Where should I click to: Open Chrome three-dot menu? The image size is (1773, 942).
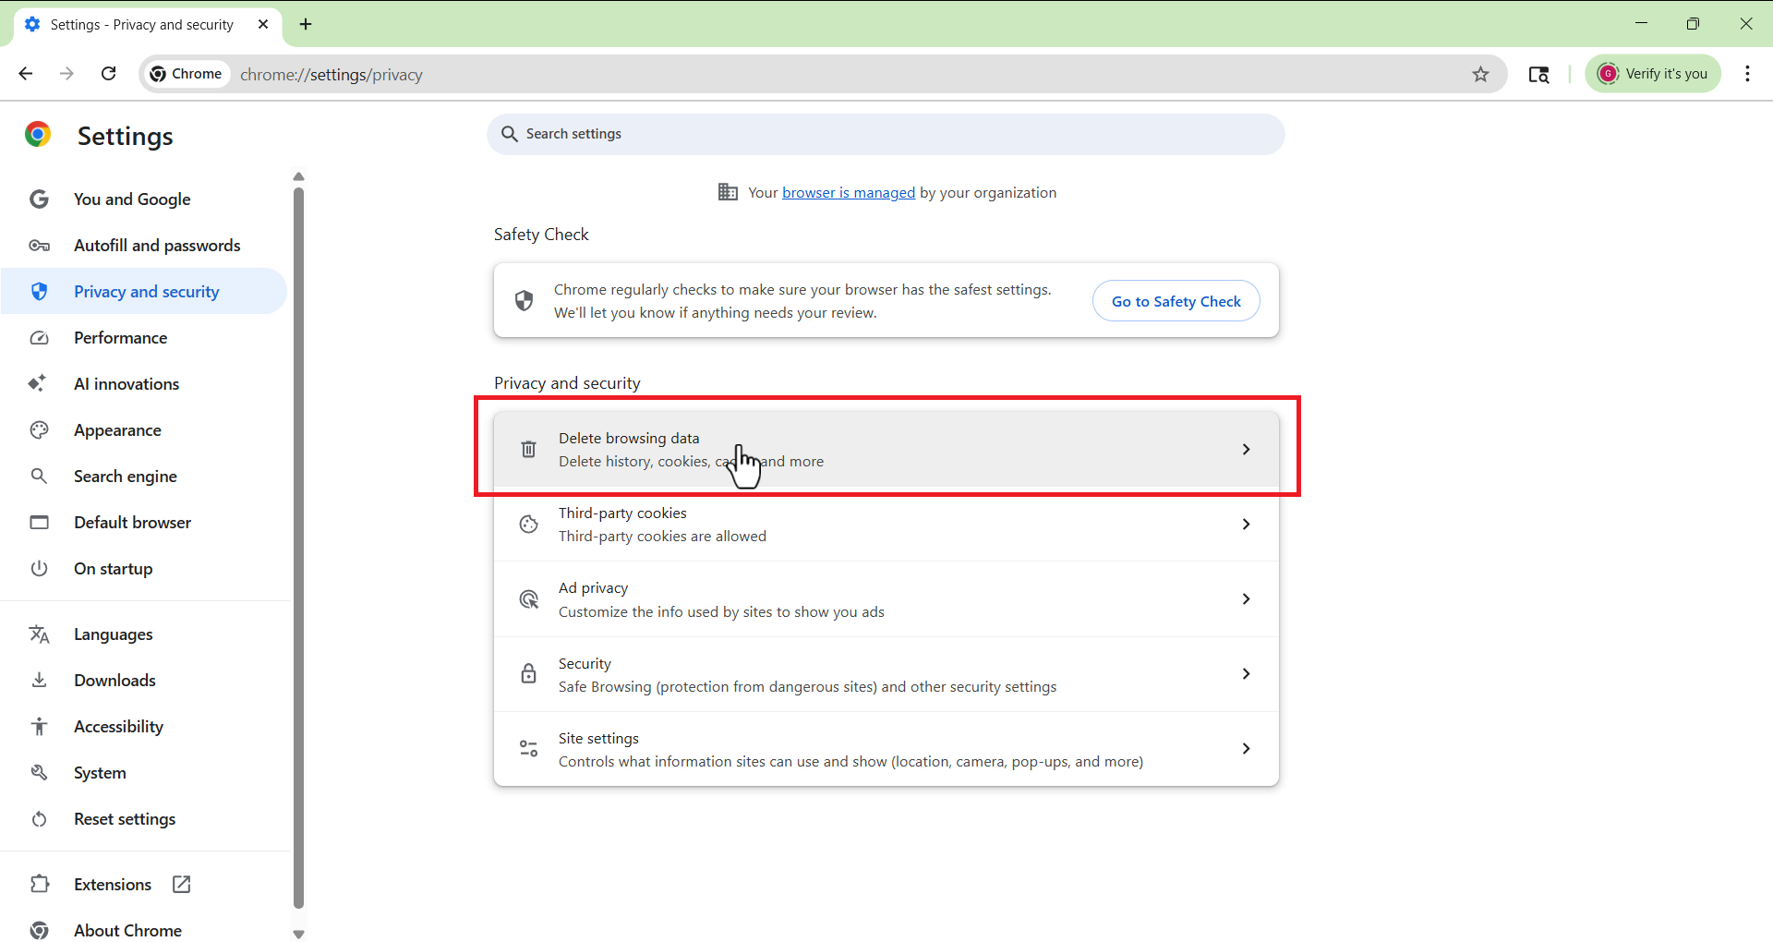click(x=1747, y=74)
